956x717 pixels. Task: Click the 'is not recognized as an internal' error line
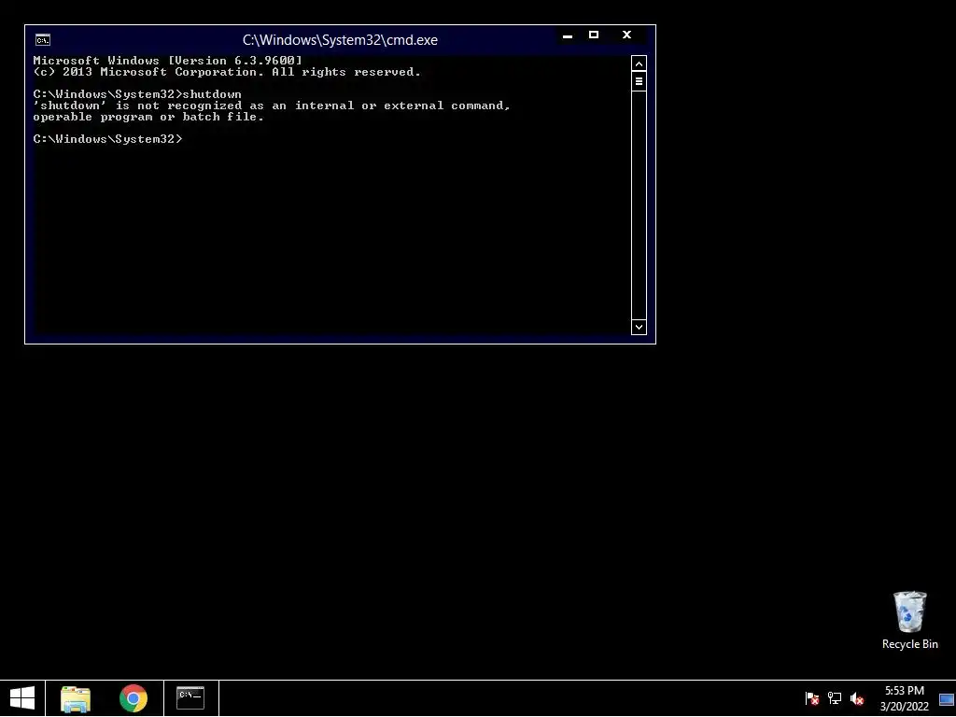272,105
